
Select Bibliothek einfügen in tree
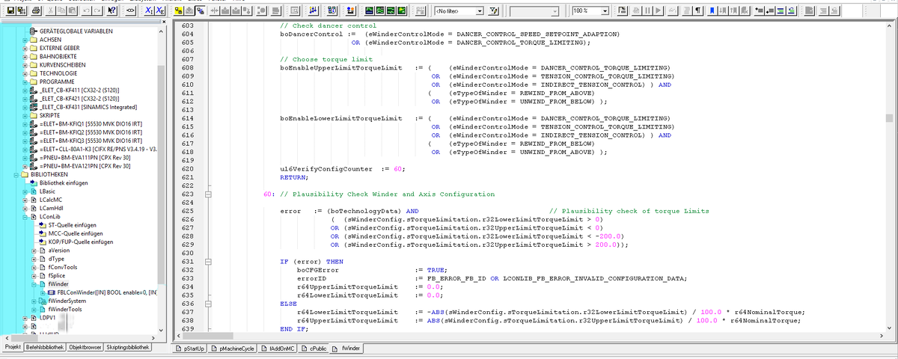tap(64, 182)
